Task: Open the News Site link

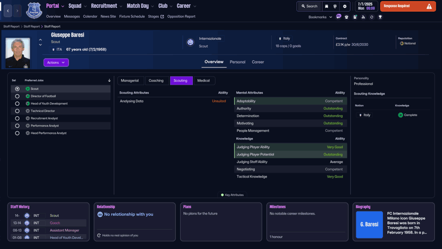Action: [108, 17]
